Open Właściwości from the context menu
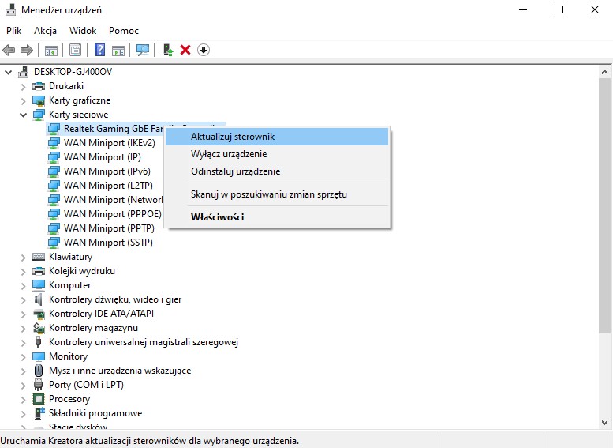This screenshot has height=448, width=613. tap(217, 216)
